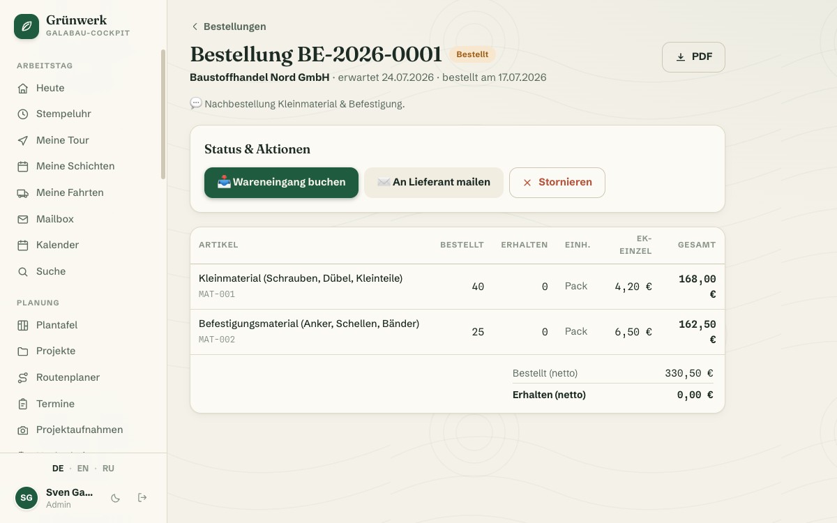Click the EK-EINZEL column header
837x523 pixels.
tap(634, 245)
